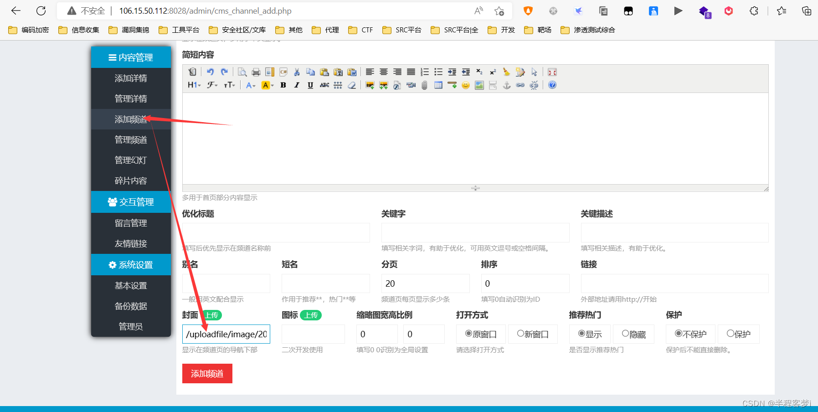Submit the red 添加频道 button
The width and height of the screenshot is (818, 412).
point(207,374)
